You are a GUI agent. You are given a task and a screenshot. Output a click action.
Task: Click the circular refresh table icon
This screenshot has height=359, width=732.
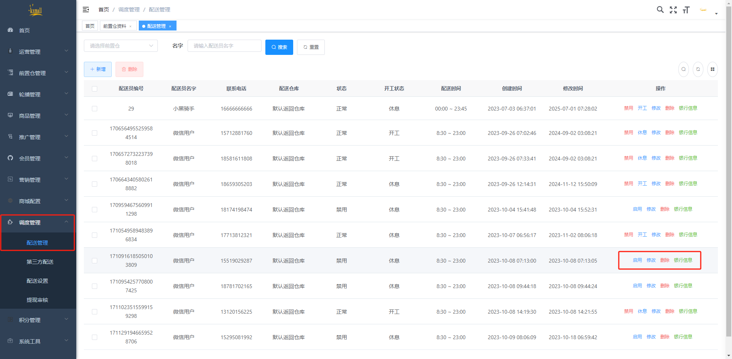point(698,69)
